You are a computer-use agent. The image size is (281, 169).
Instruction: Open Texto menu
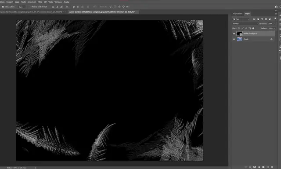23,2
